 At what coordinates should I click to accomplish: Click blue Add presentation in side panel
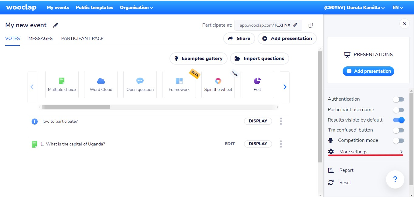[x=368, y=71]
